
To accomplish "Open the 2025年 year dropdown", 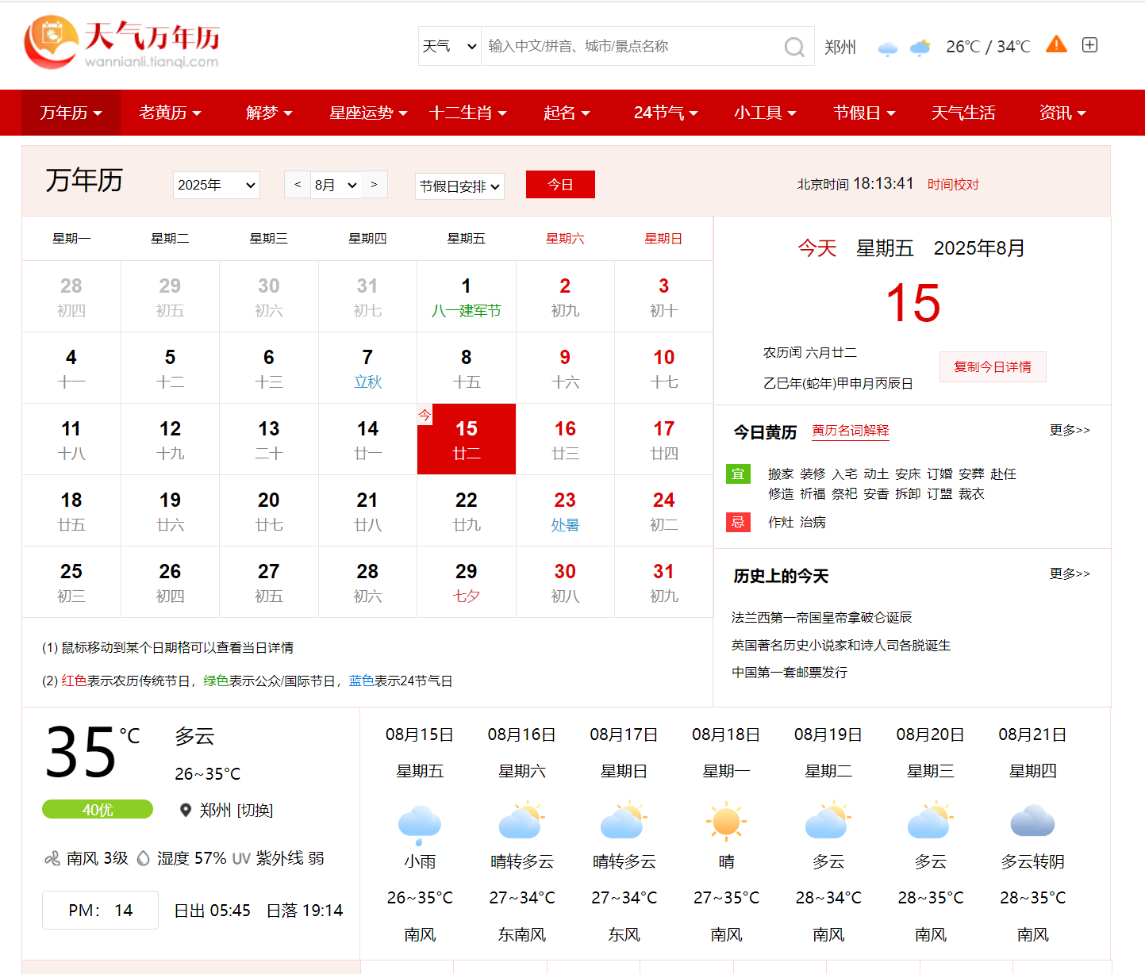I will [217, 185].
